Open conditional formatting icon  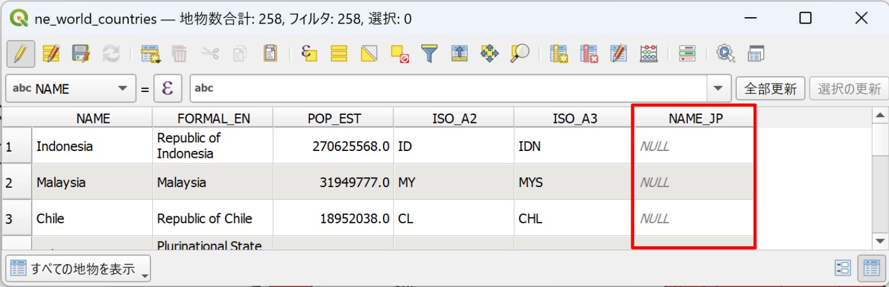click(687, 54)
